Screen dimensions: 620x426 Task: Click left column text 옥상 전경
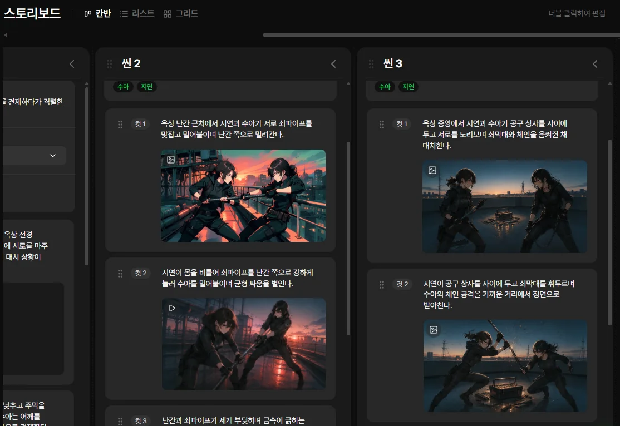coord(18,235)
